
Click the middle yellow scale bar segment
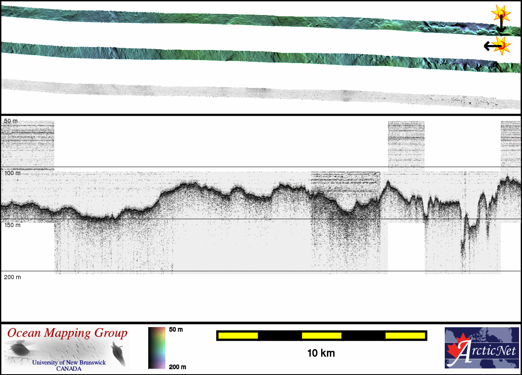point(322,335)
